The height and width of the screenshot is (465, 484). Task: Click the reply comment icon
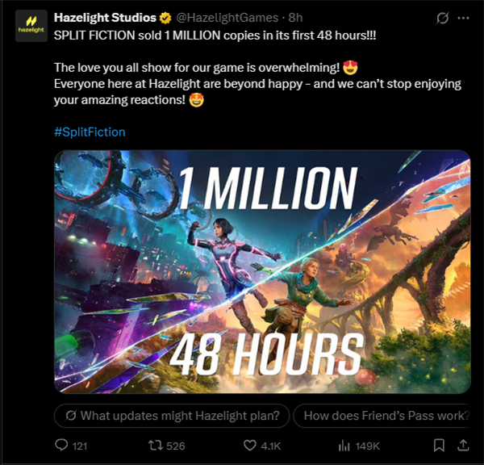pos(60,445)
